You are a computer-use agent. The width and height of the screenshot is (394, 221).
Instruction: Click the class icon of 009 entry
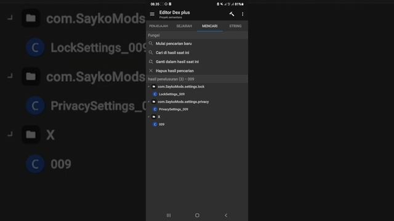point(155,124)
